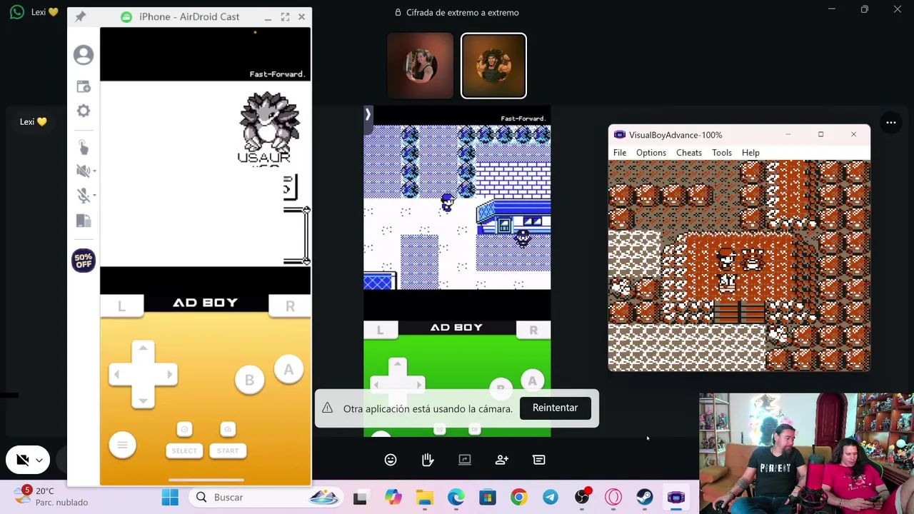
Task: Pin the AirDroid Cast window on top
Action: pos(80,16)
